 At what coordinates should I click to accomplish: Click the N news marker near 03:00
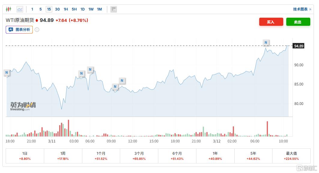pos(81,73)
